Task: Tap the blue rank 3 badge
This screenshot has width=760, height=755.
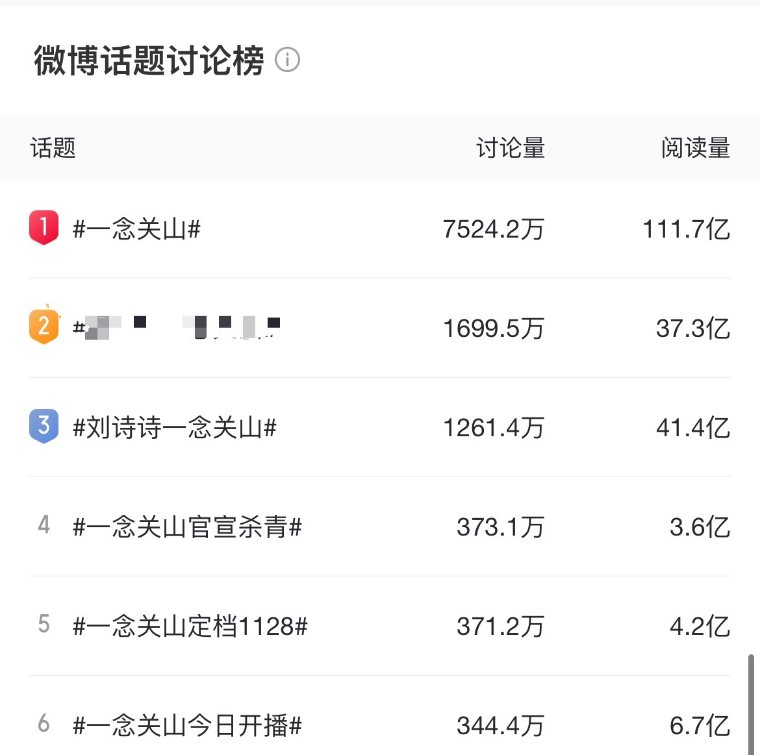Action: tap(44, 426)
